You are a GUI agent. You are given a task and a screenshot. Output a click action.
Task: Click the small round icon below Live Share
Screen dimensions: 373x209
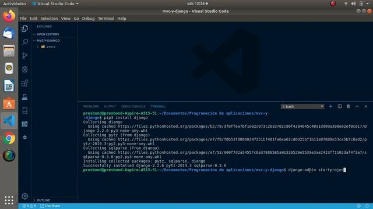pyautogui.click(x=24, y=138)
